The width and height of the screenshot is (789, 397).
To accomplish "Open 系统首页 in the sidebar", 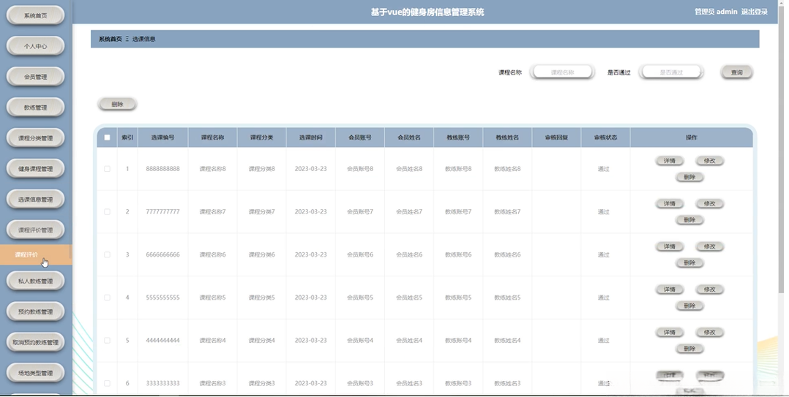I will pyautogui.click(x=35, y=15).
